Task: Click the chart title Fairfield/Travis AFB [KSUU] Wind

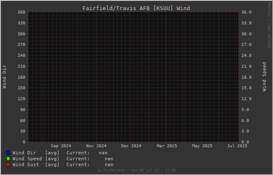Action: coord(136,8)
